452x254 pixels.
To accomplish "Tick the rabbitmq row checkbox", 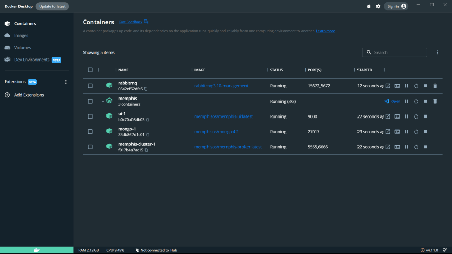I will point(90,86).
